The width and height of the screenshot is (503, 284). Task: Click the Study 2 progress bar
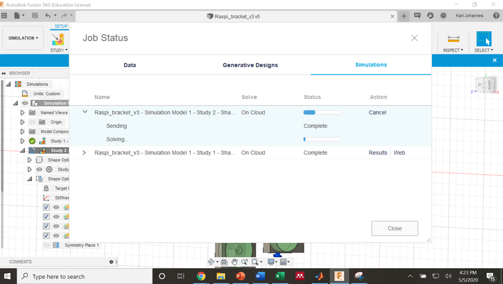[322, 113]
